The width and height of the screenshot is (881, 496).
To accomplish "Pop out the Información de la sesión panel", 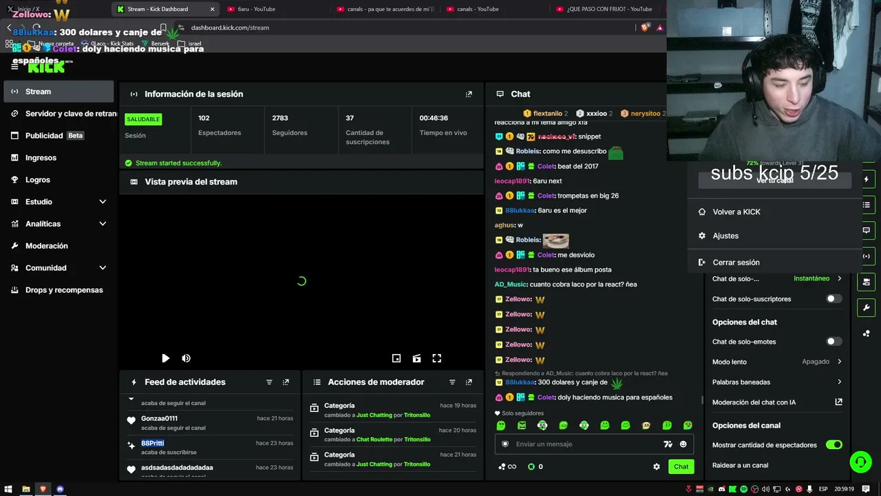I will click(x=469, y=94).
